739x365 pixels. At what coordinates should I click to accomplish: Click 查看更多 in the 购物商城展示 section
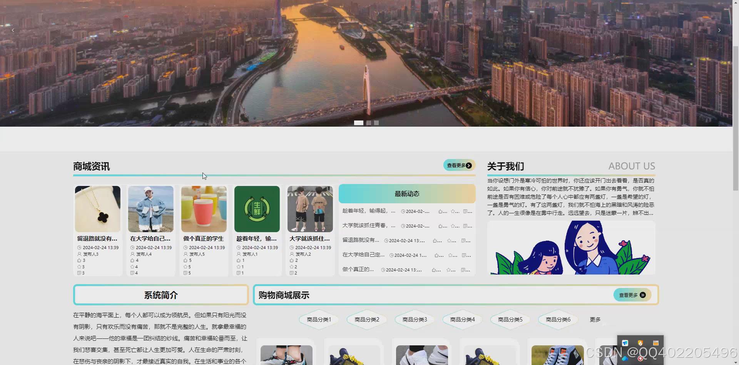tap(631, 295)
